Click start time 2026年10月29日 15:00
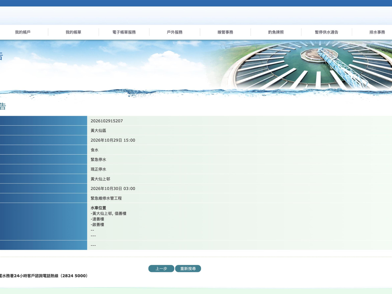Image resolution: width=392 pixels, height=294 pixels. pos(113,140)
